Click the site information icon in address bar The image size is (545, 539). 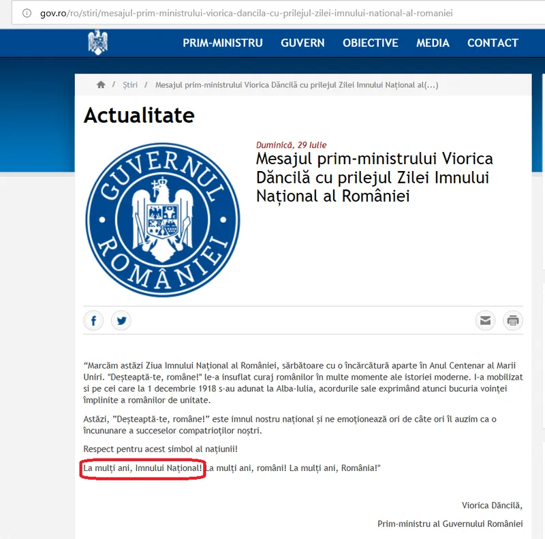pyautogui.click(x=27, y=14)
